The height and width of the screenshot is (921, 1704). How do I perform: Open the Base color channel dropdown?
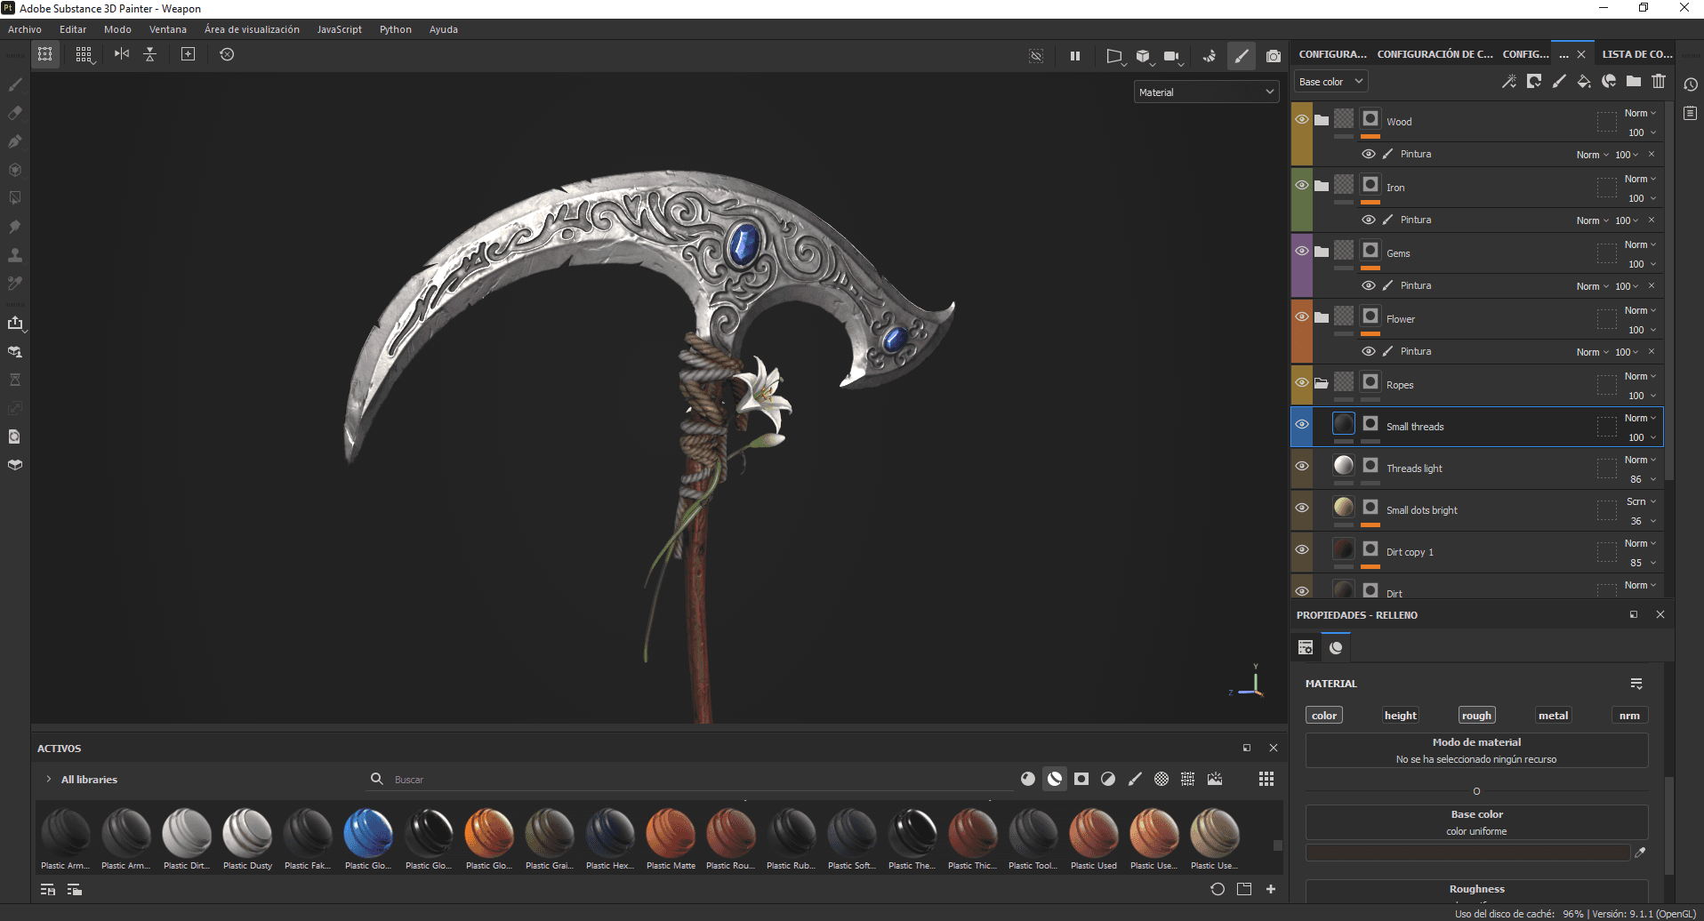click(x=1330, y=82)
